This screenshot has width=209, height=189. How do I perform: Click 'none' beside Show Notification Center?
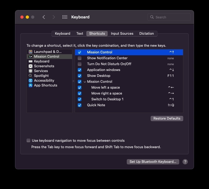[x=170, y=58]
